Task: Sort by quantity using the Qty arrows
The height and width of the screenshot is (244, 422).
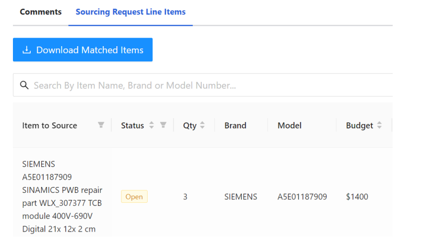Action: point(202,125)
